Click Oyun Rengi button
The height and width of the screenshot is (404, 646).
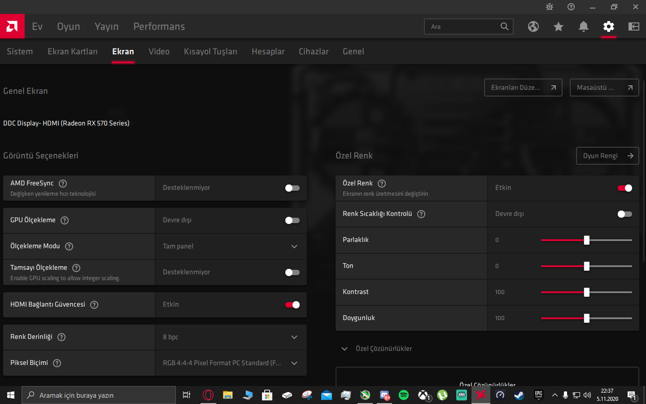pyautogui.click(x=607, y=156)
